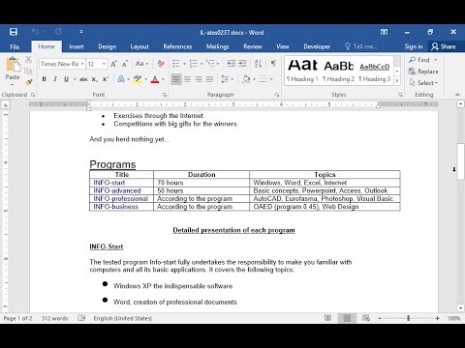The height and width of the screenshot is (348, 465).
Task: Decrease paragraph indent
Action: point(232,64)
